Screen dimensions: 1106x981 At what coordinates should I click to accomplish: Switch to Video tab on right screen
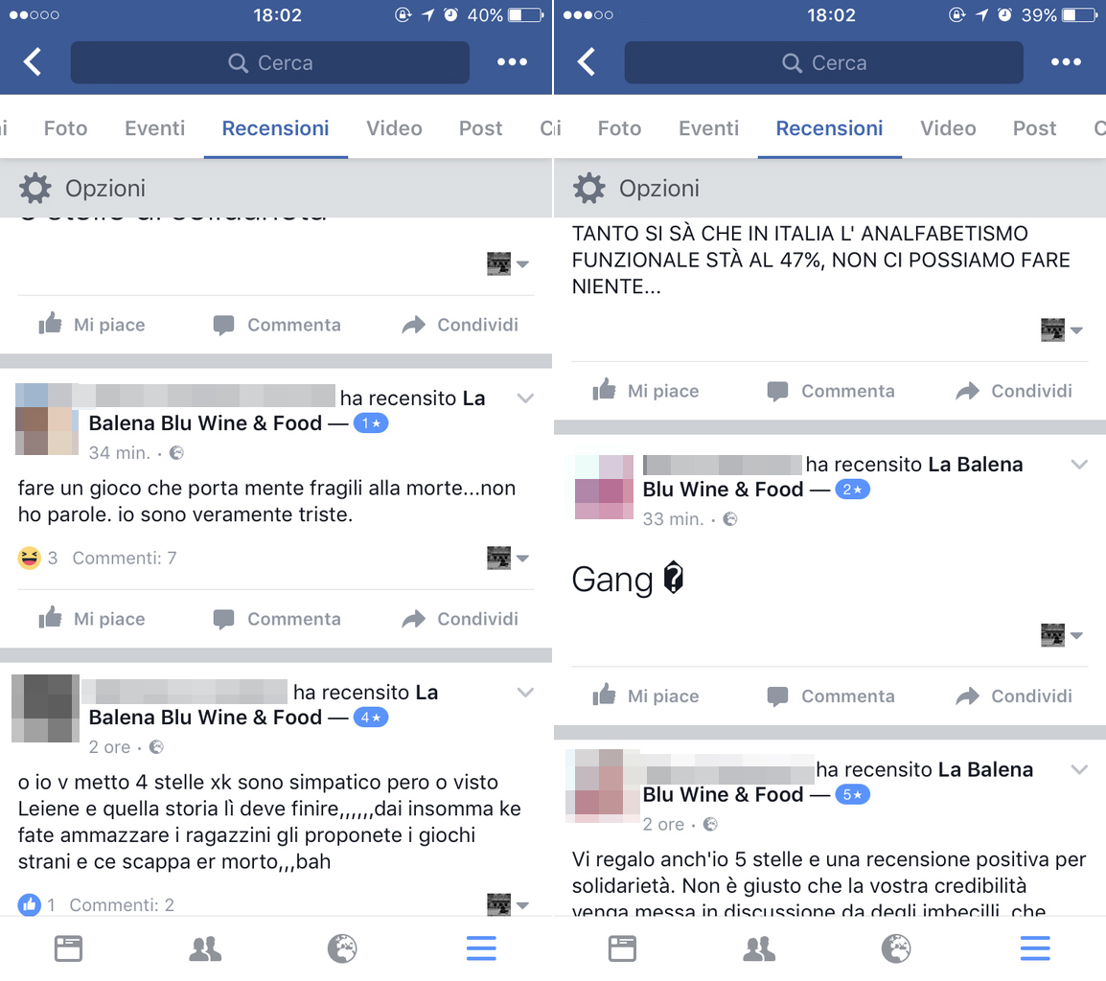(x=948, y=128)
